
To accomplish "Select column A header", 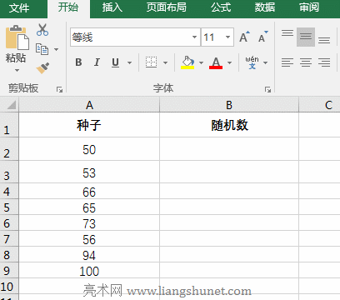I will tap(89, 105).
